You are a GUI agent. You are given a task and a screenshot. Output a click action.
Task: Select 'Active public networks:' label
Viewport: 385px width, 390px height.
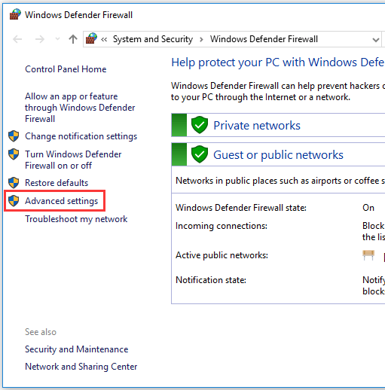pos(222,255)
